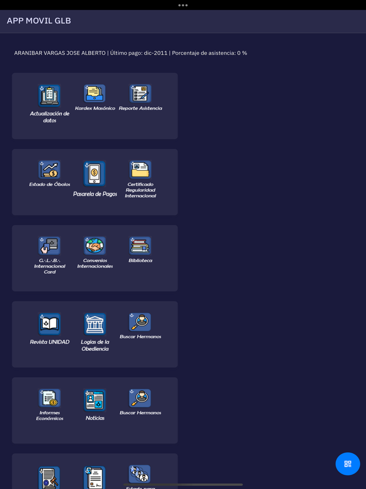
Task: Open Actualización de datos icon
Action: click(49, 95)
